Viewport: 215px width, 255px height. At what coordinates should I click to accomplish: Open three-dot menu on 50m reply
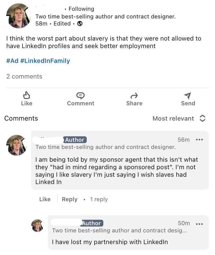[x=199, y=224]
